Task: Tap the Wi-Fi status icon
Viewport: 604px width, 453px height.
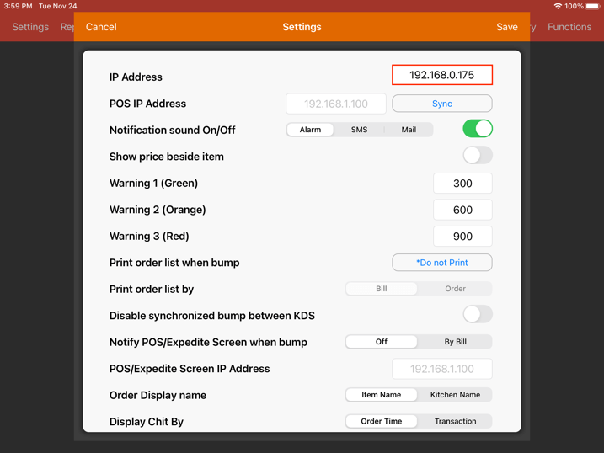Action: 558,6
